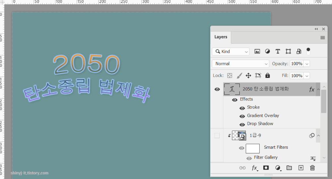Hide the Drop Shadow effect
332x179 pixels.
point(242,124)
